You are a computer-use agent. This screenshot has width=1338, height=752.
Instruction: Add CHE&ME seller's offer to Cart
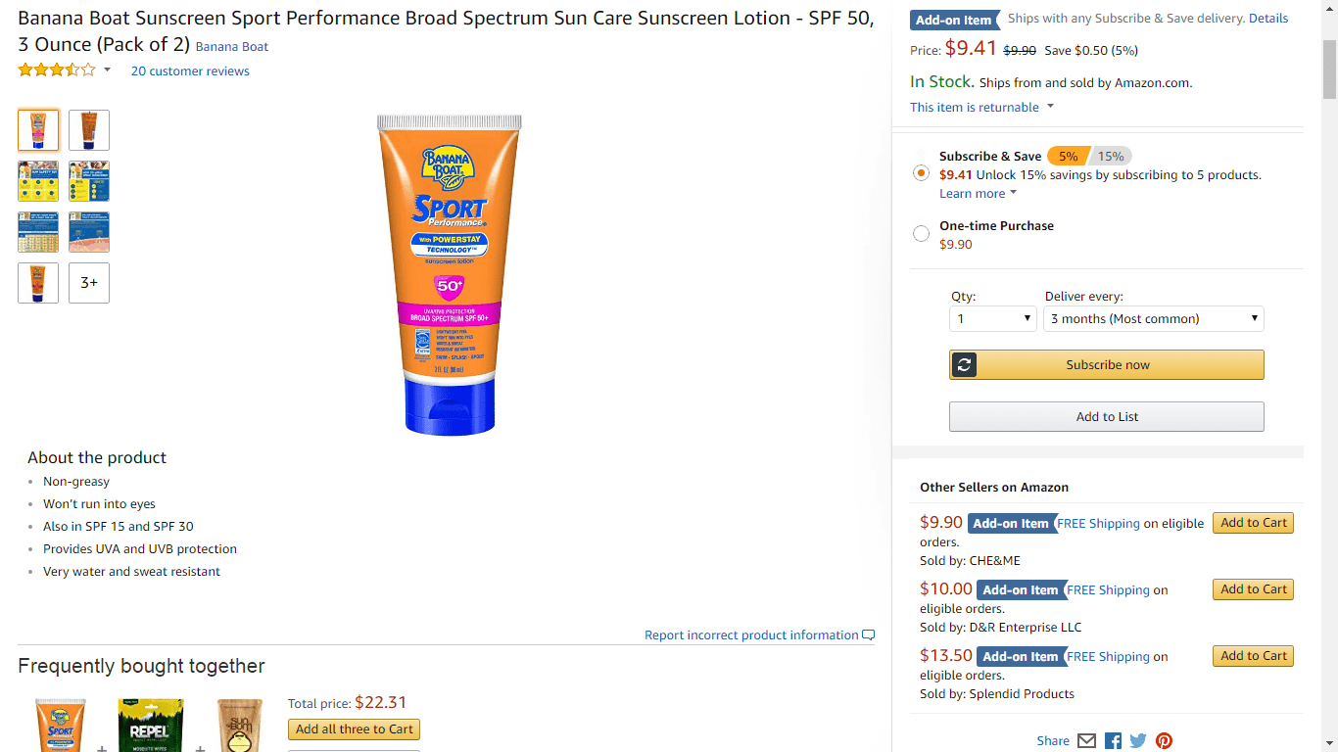[1253, 522]
